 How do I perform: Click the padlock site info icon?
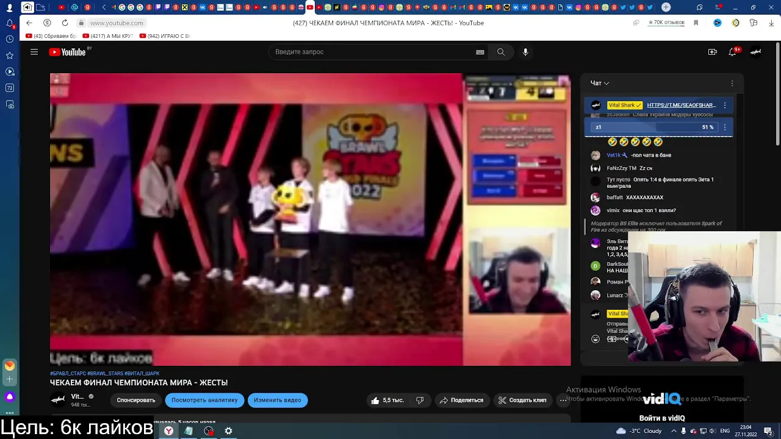81,23
